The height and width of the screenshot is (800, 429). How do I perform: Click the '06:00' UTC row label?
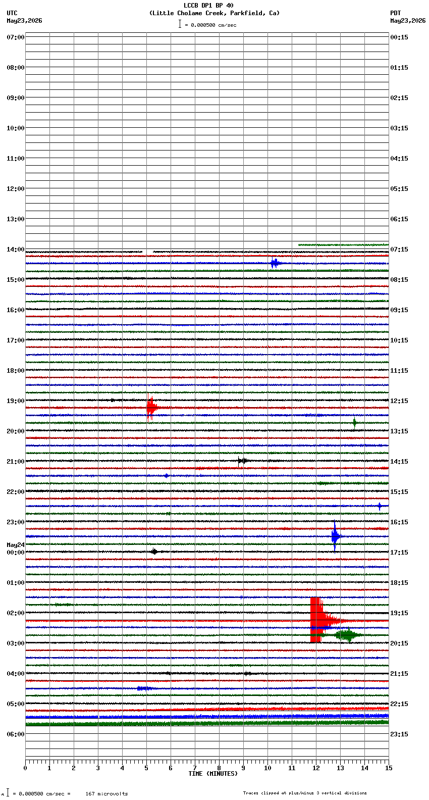tap(16, 734)
